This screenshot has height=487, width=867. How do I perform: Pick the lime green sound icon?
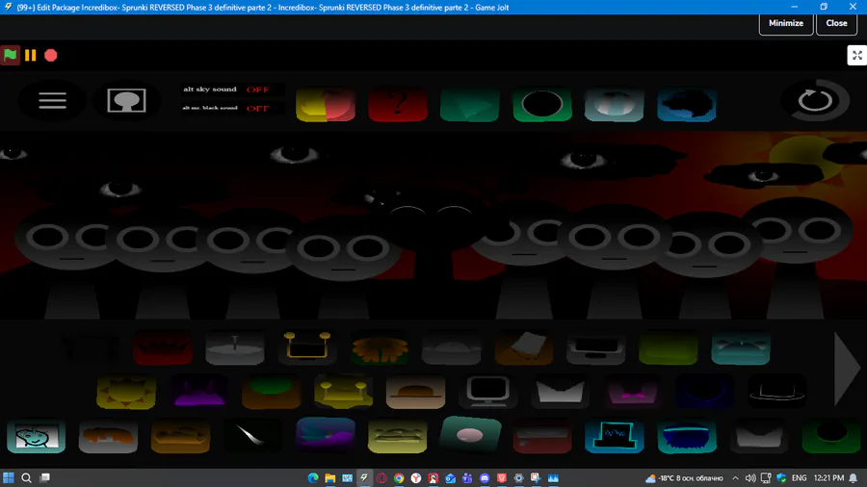tap(669, 347)
